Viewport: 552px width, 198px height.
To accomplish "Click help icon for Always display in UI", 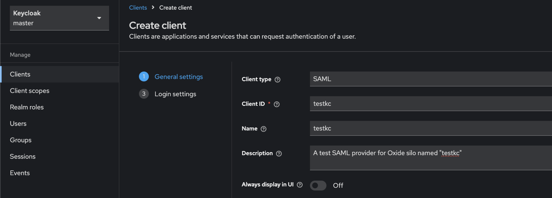I will tap(300, 185).
